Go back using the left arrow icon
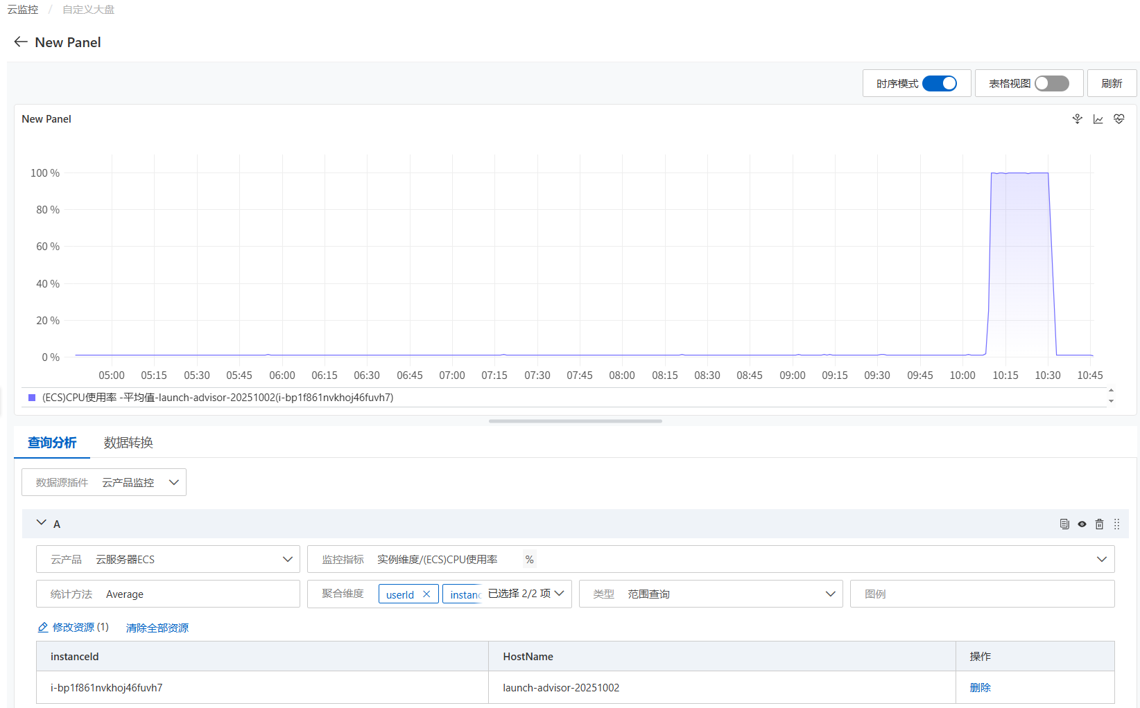The image size is (1140, 708). tap(21, 42)
